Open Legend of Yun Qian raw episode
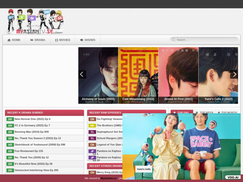 pos(109,145)
